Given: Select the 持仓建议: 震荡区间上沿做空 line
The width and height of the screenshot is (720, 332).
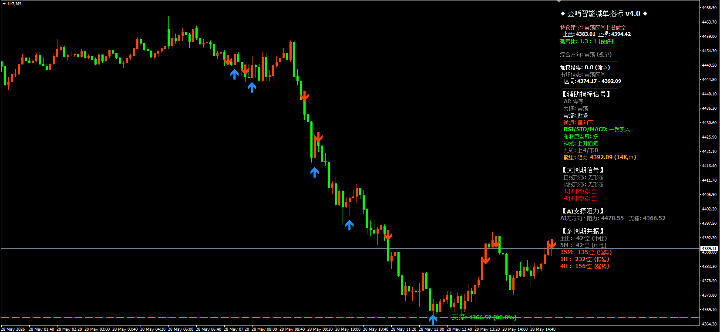Looking at the screenshot, I should pyautogui.click(x=593, y=27).
